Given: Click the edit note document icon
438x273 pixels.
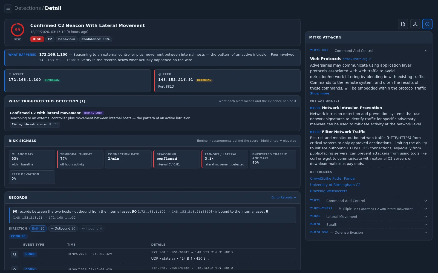Looking at the screenshot, I should pos(403,24).
